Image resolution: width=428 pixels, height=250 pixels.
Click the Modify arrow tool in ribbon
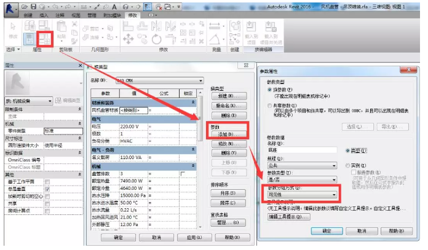pyautogui.click(x=13, y=26)
